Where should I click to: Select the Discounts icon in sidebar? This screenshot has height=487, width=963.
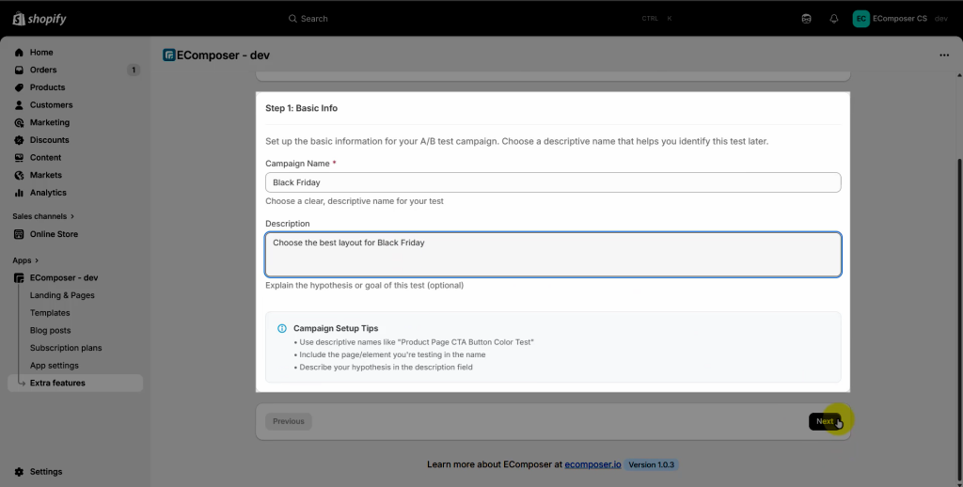pyautogui.click(x=19, y=140)
